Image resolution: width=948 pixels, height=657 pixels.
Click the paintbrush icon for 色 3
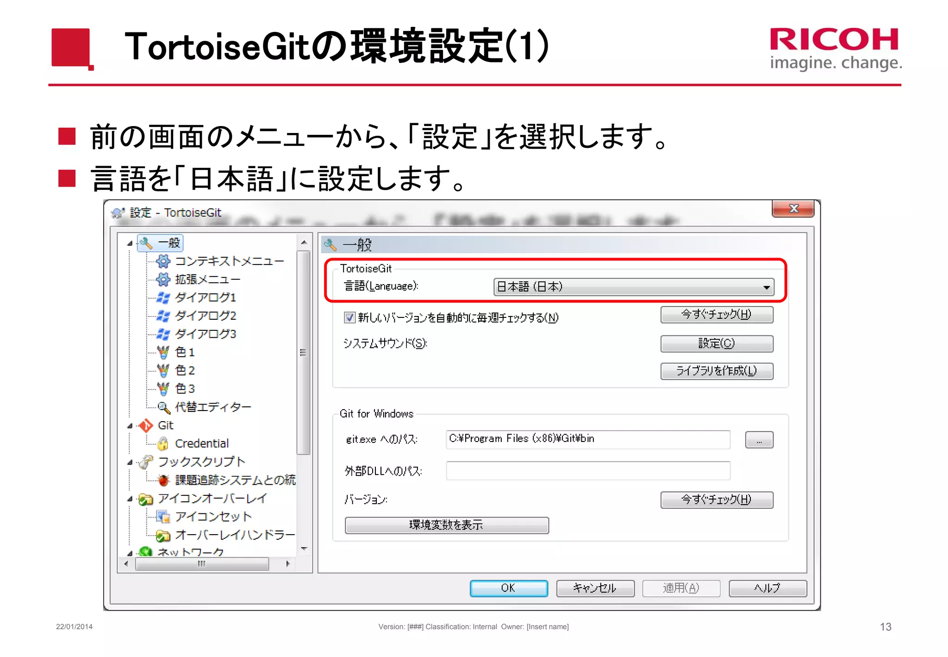[163, 388]
